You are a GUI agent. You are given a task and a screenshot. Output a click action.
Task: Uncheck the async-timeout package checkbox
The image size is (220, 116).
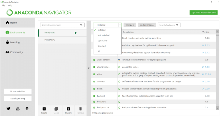[94, 60]
